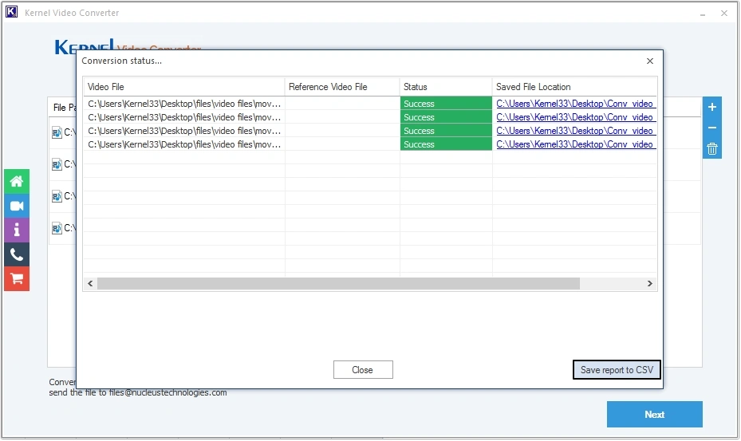Click the minus remove file icon
The image size is (741, 441).
[712, 128]
